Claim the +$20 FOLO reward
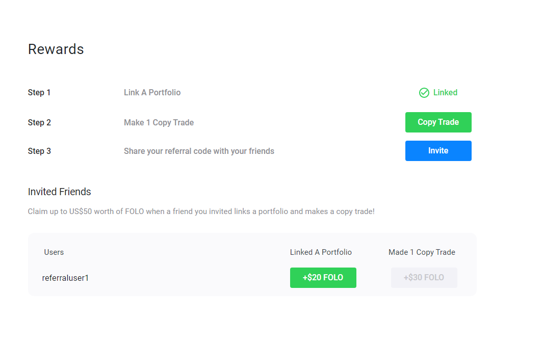Screen dimensions: 543x345 (x=323, y=278)
